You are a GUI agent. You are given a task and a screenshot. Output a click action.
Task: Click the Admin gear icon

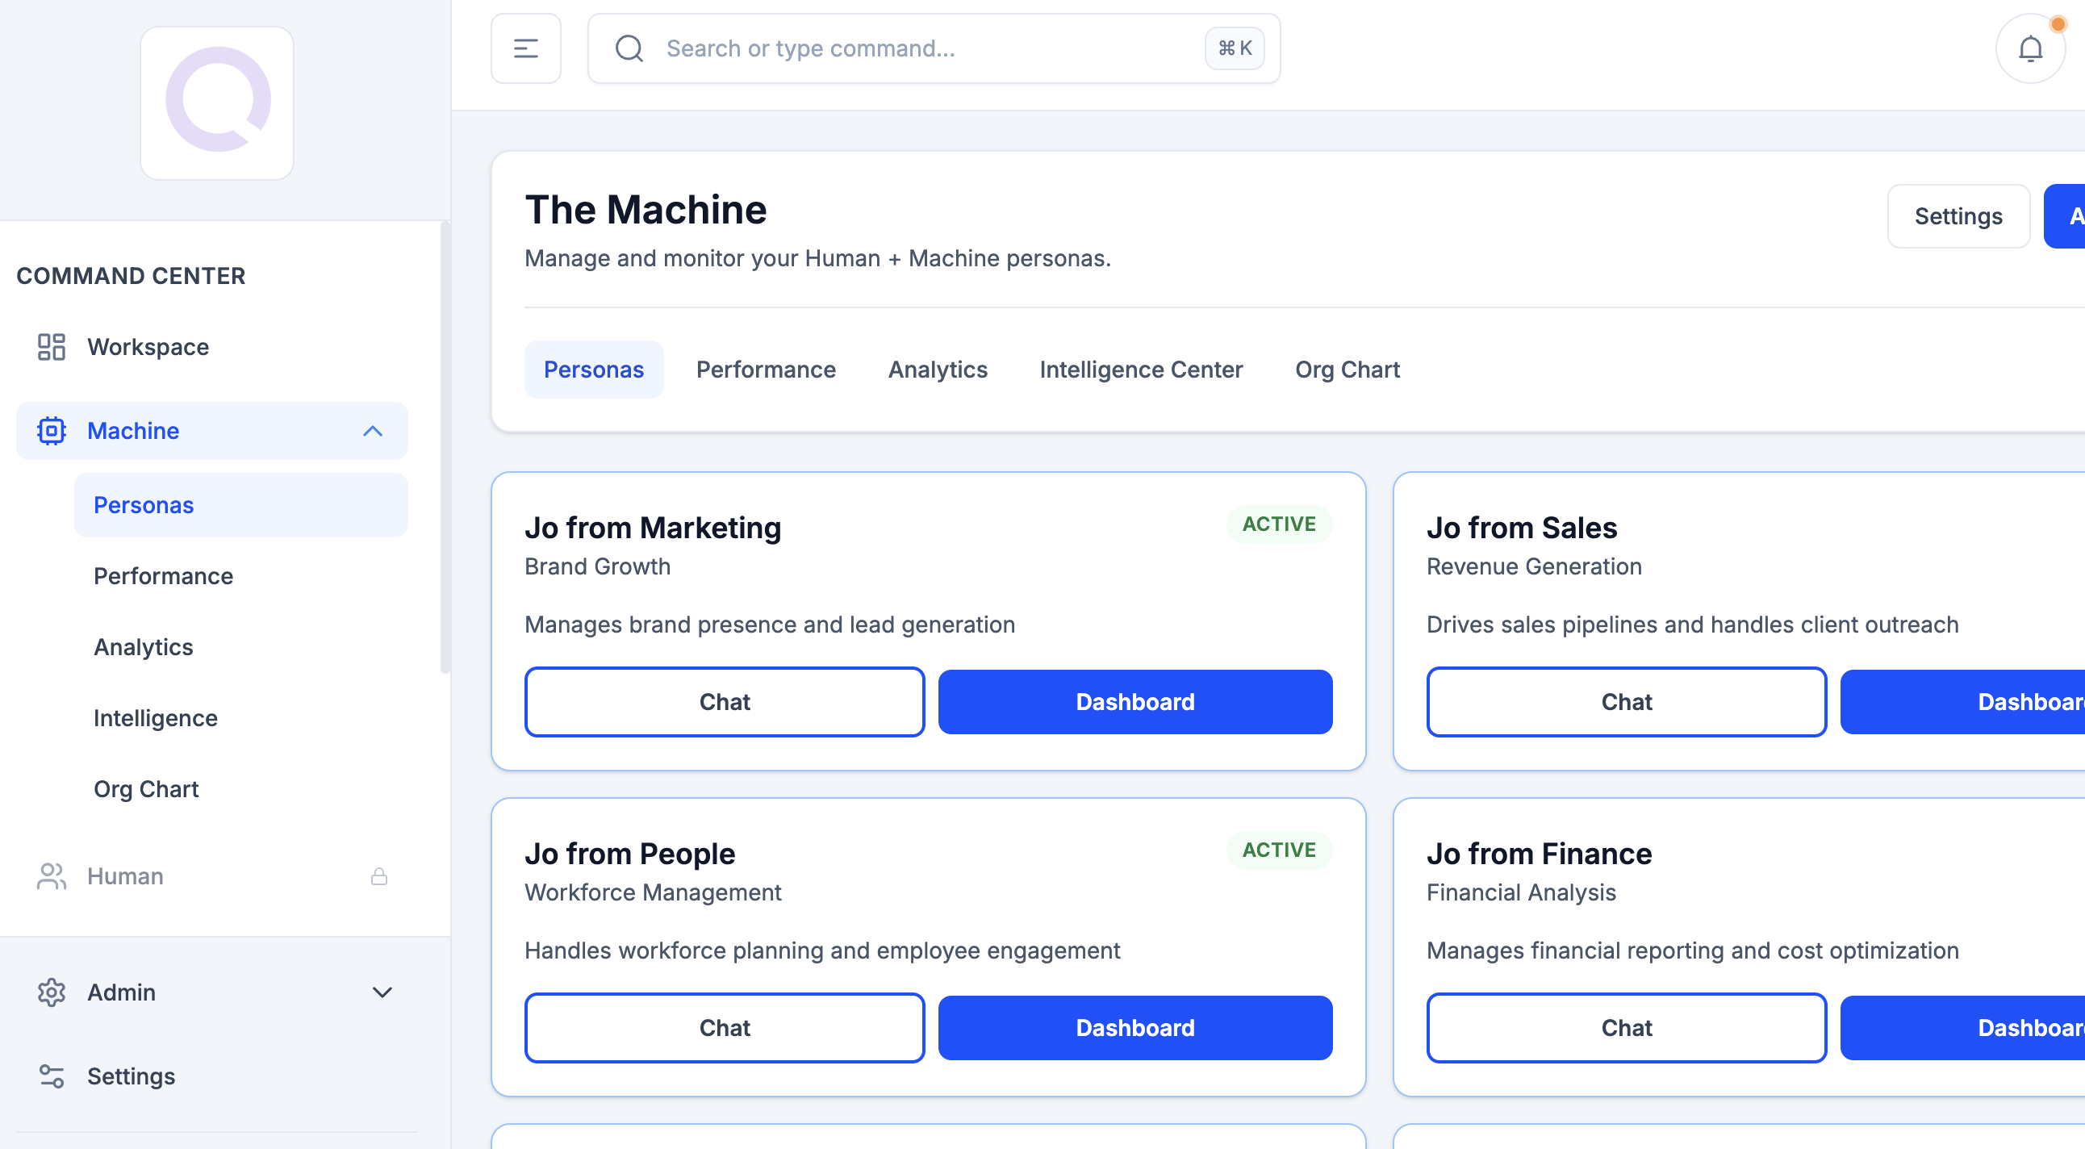51,992
